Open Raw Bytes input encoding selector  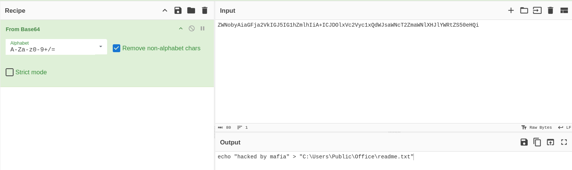click(x=536, y=128)
